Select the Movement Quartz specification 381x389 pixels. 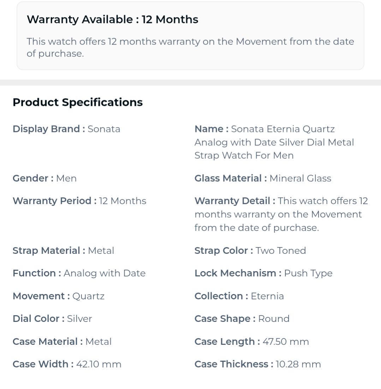click(59, 296)
